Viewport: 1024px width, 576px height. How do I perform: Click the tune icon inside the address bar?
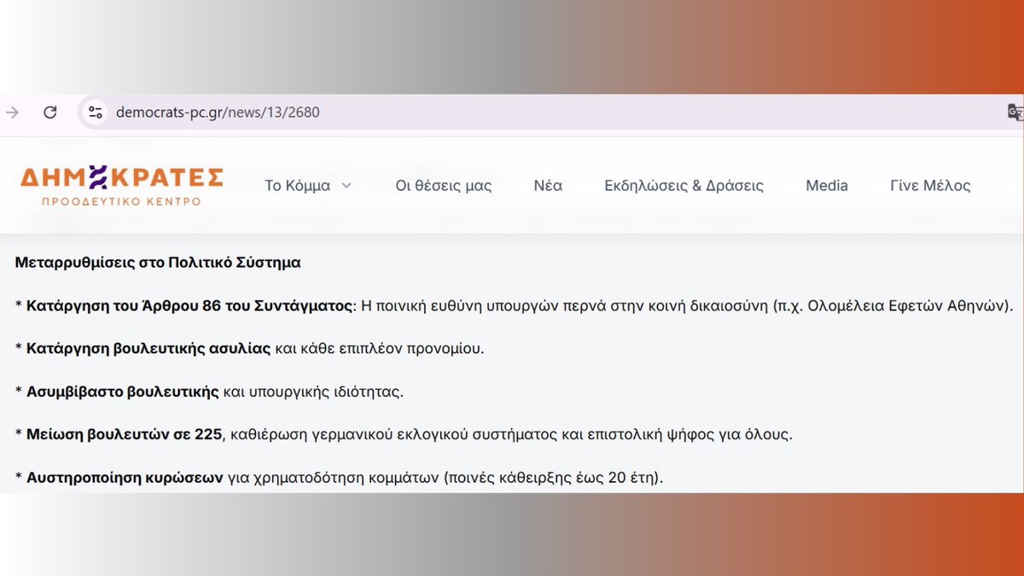coord(94,112)
